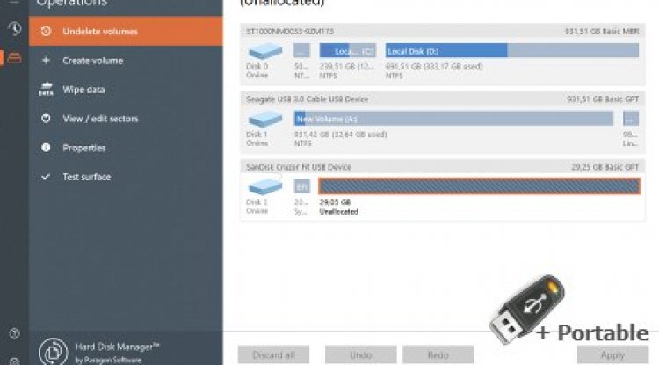Select the small end partition on Disk 1
659x365 pixels.
point(630,119)
